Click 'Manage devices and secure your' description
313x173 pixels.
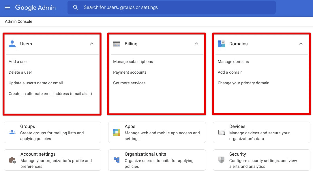[259, 136]
